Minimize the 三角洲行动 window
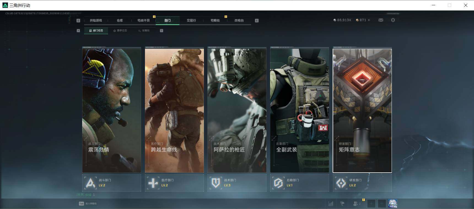This screenshot has height=209, width=474. pyautogui.click(x=433, y=5)
